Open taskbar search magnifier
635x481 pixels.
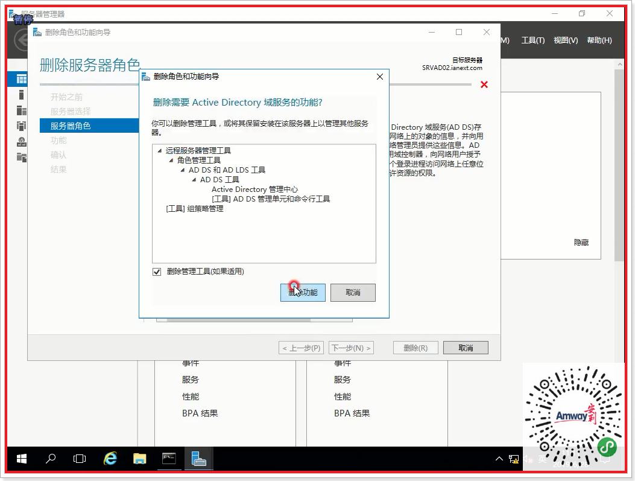(x=51, y=459)
